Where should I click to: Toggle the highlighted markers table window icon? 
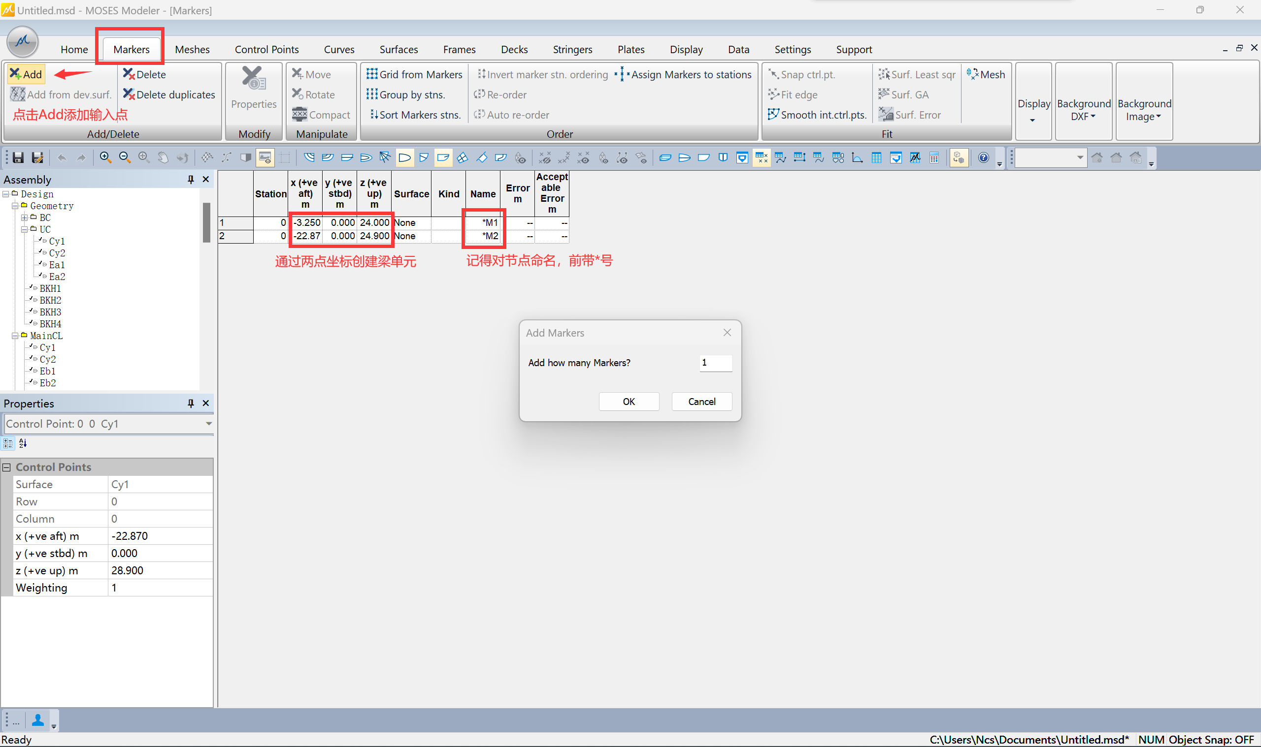761,157
